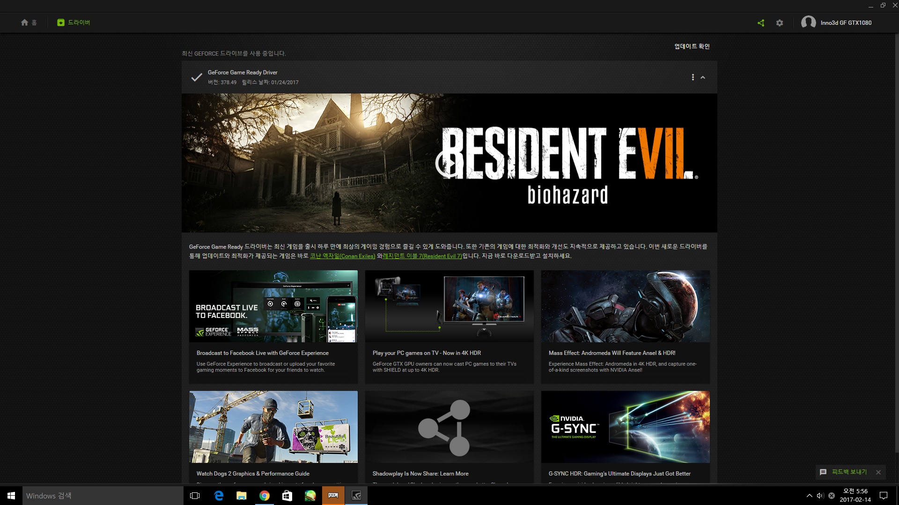Click 'Mass Effect: Andromeda Will Feature Ansel' title
This screenshot has height=505, width=899.
612,353
